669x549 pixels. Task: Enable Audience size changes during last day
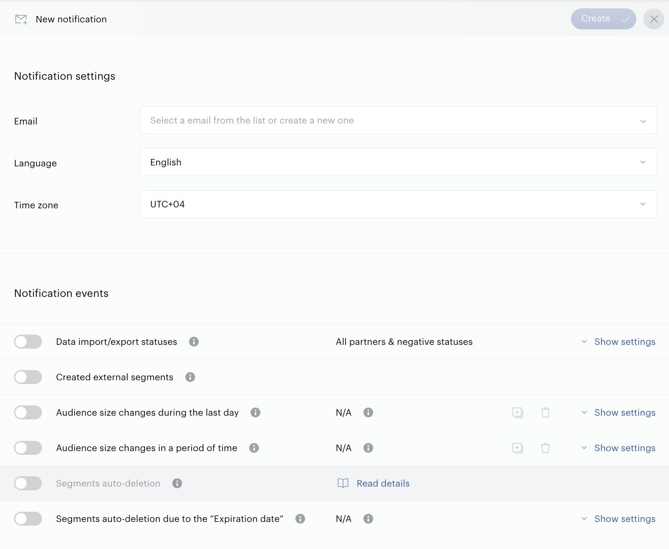tap(28, 412)
